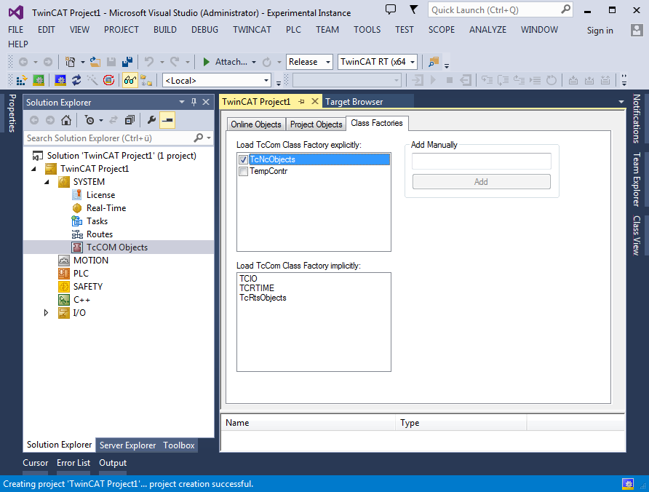This screenshot has height=492, width=649.
Task: Click the Reload Devices icon
Action: tap(76, 80)
